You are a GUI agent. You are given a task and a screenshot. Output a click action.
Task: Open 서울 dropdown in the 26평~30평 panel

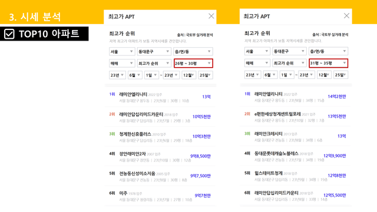coord(122,51)
